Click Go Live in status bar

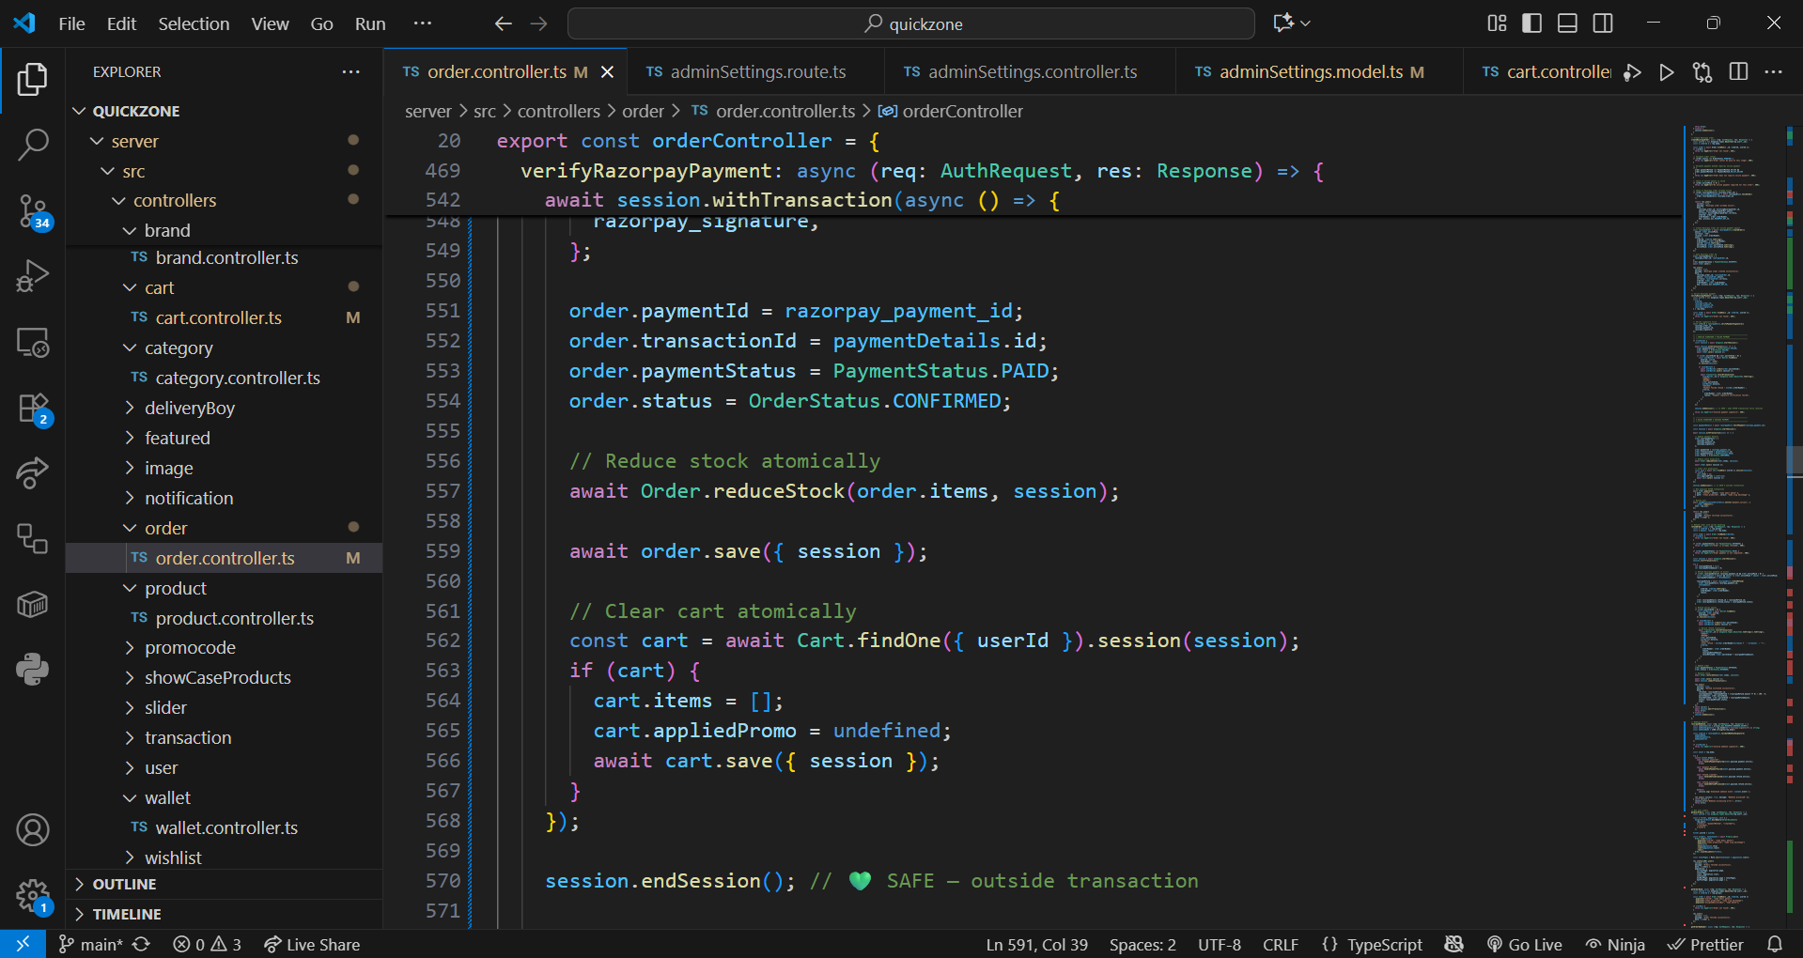(x=1525, y=944)
